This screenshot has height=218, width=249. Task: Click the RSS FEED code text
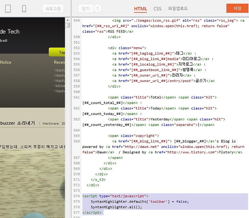point(117,31)
